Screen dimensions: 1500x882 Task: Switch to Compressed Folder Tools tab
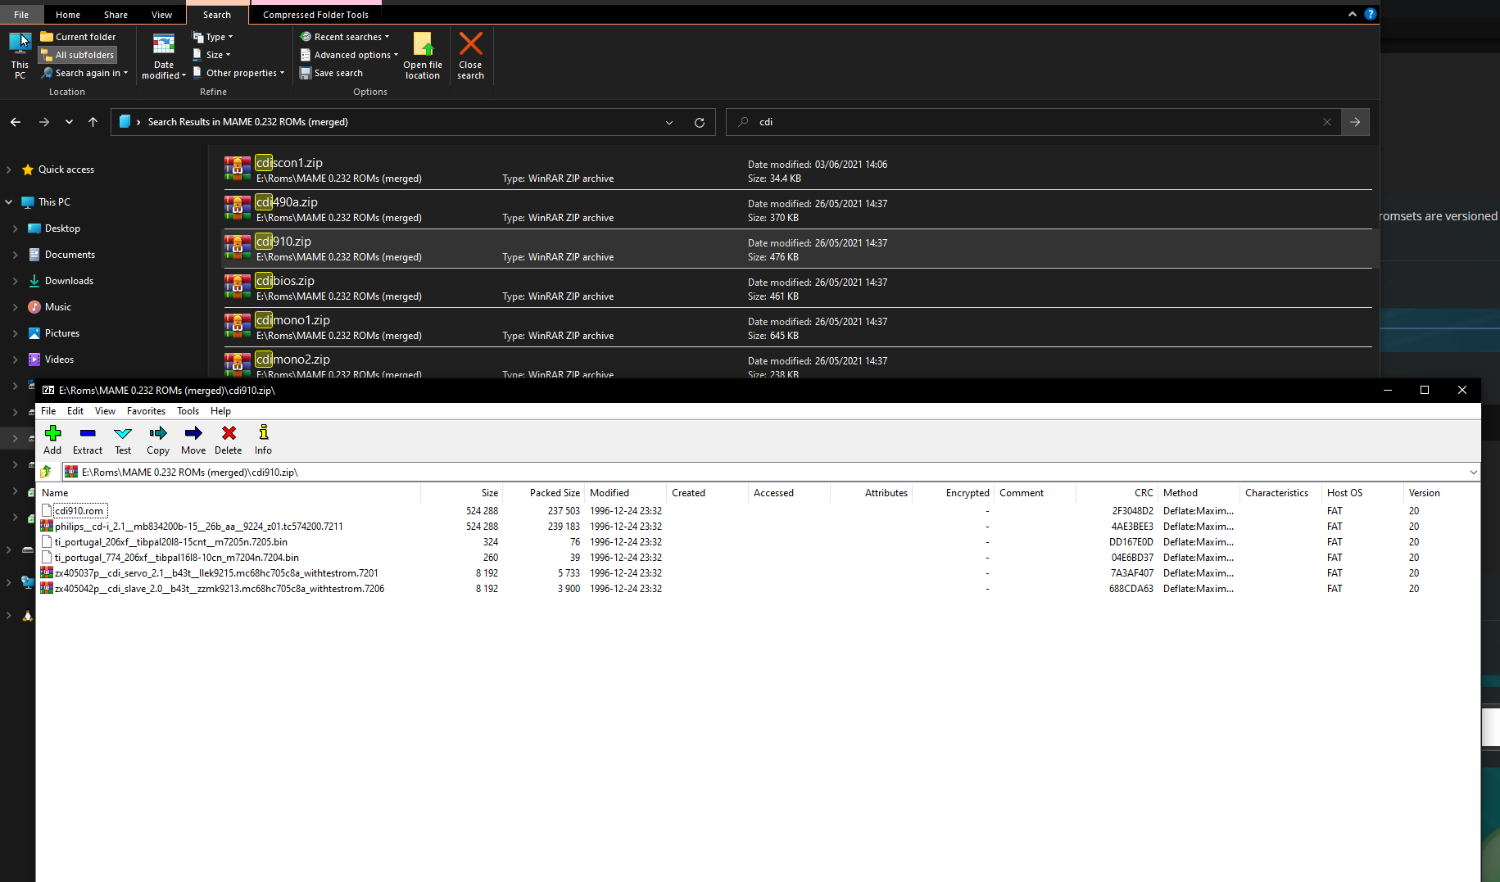[315, 15]
